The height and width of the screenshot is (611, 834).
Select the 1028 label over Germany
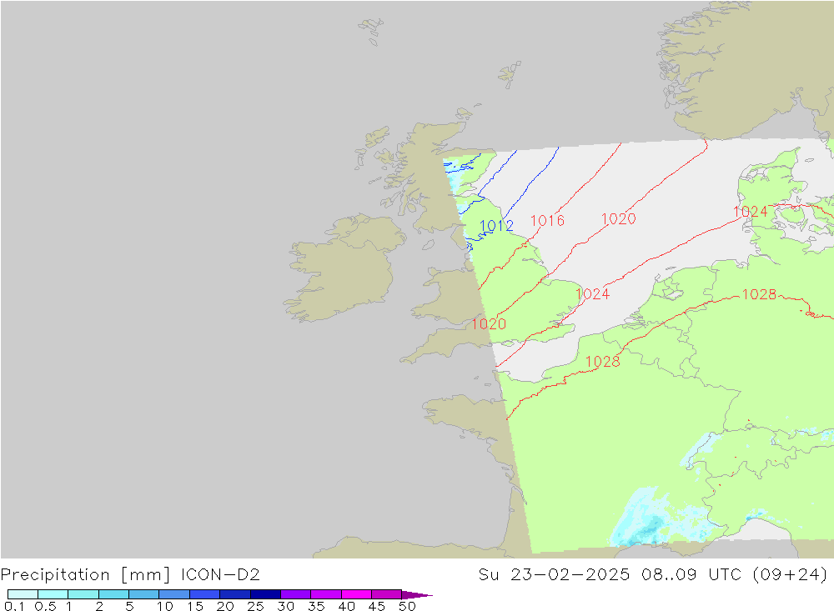pyautogui.click(x=759, y=294)
